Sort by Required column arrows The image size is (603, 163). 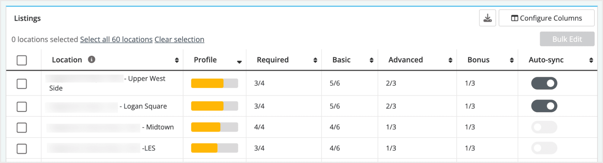315,60
